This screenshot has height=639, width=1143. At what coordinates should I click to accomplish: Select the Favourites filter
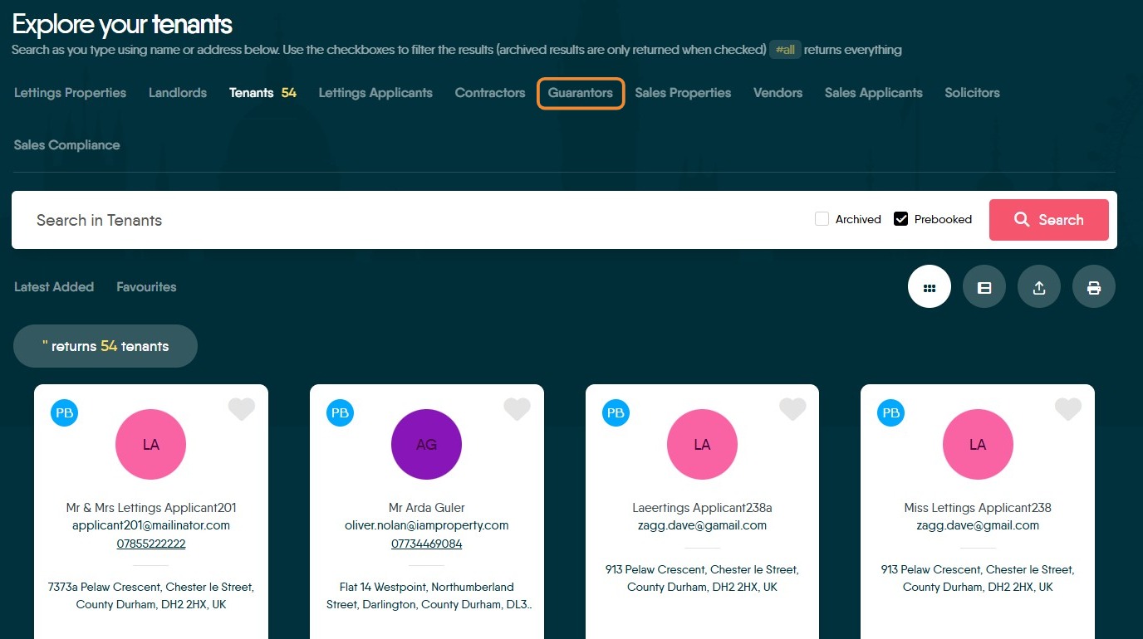tap(146, 287)
